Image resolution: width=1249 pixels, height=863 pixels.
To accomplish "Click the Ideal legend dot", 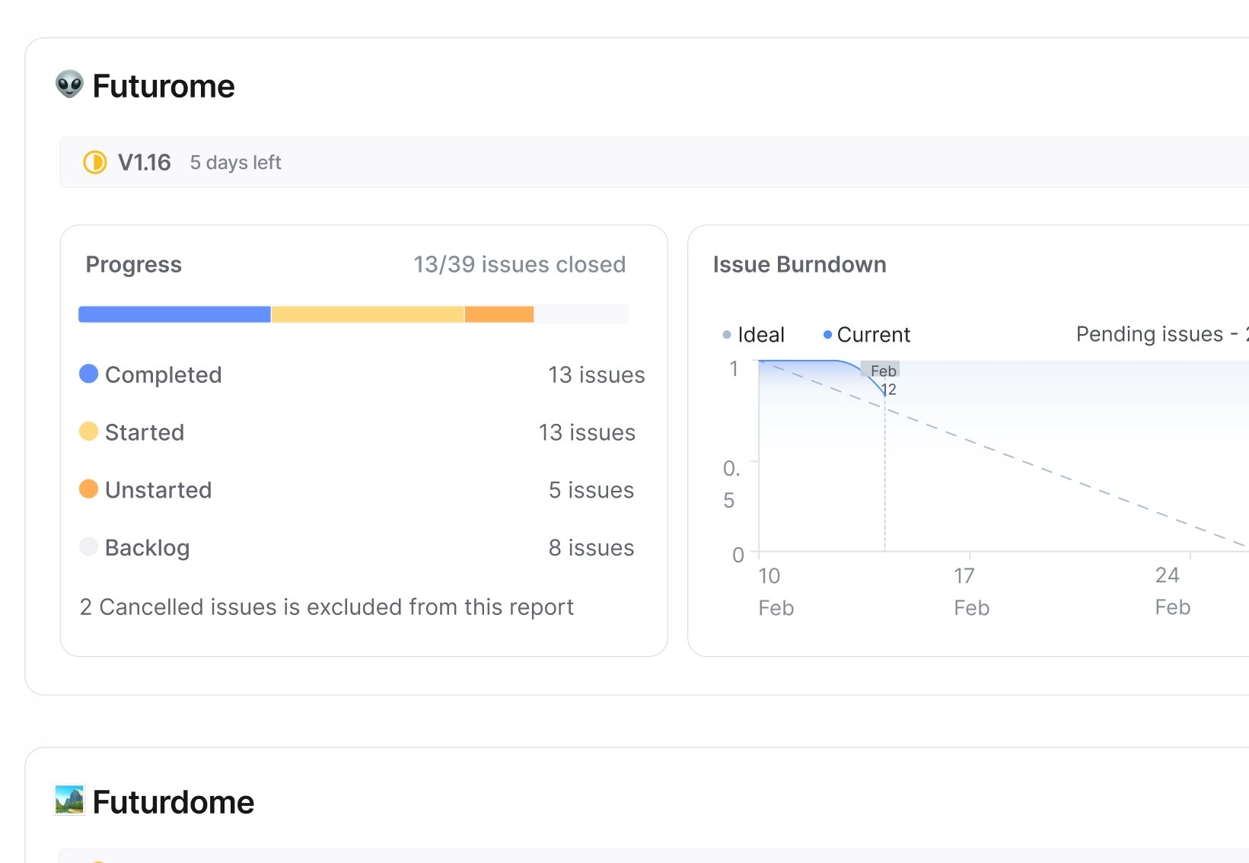I will [x=727, y=335].
